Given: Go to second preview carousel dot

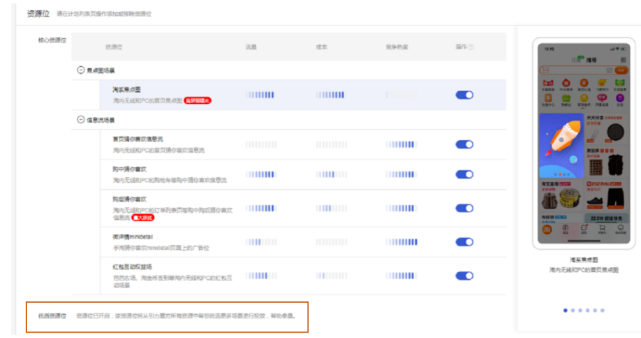Looking at the screenshot, I should click(573, 310).
